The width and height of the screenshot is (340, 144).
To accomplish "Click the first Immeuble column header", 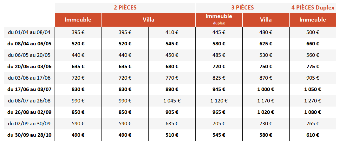I will (78, 20).
